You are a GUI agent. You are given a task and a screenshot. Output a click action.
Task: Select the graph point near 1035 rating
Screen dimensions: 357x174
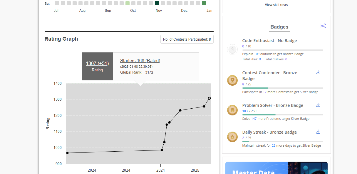164,142
